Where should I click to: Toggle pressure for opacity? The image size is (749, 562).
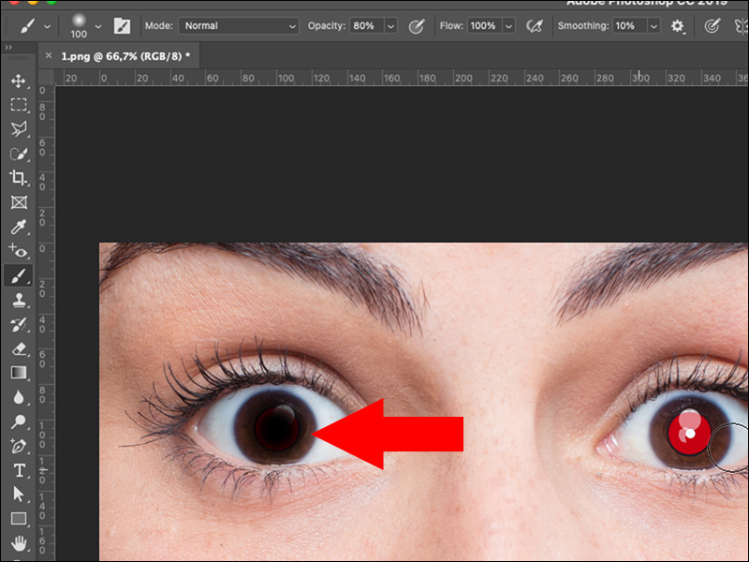pyautogui.click(x=417, y=26)
